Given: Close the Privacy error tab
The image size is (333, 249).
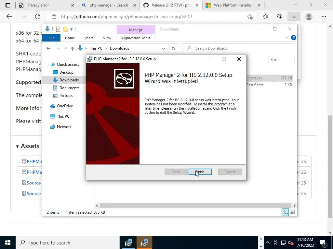Looking at the screenshot, I should point(73,5).
